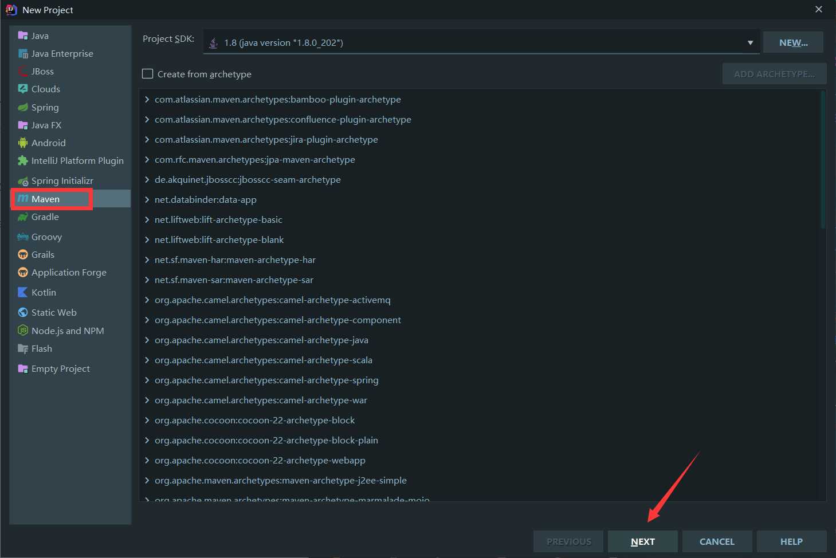Click the Java Enterprise icon in sidebar
This screenshot has width=836, height=558.
click(23, 53)
